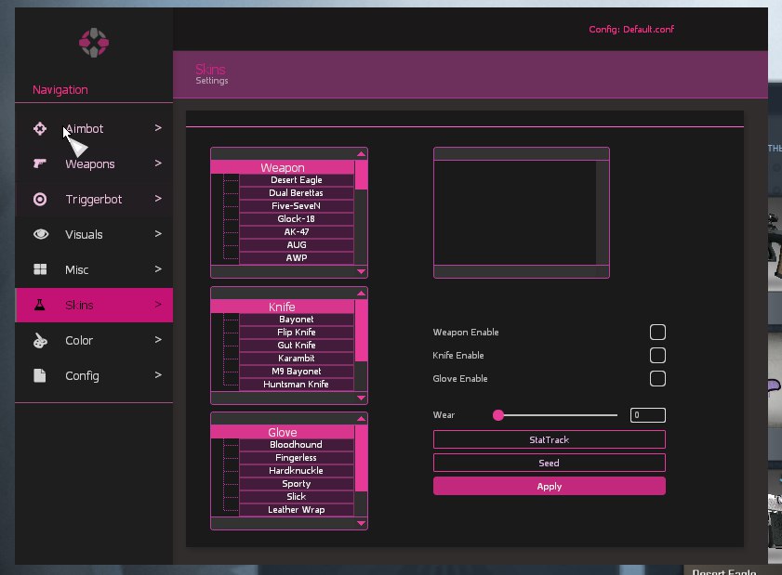Select AWP in Weapon list
782x575 pixels.
297,257
